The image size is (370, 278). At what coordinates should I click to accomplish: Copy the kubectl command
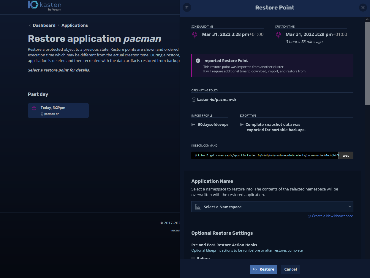click(346, 156)
